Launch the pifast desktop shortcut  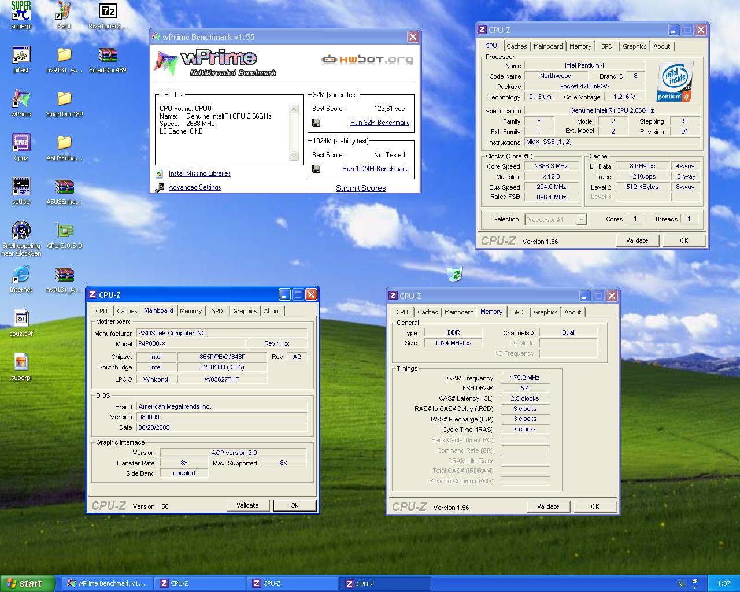click(21, 55)
